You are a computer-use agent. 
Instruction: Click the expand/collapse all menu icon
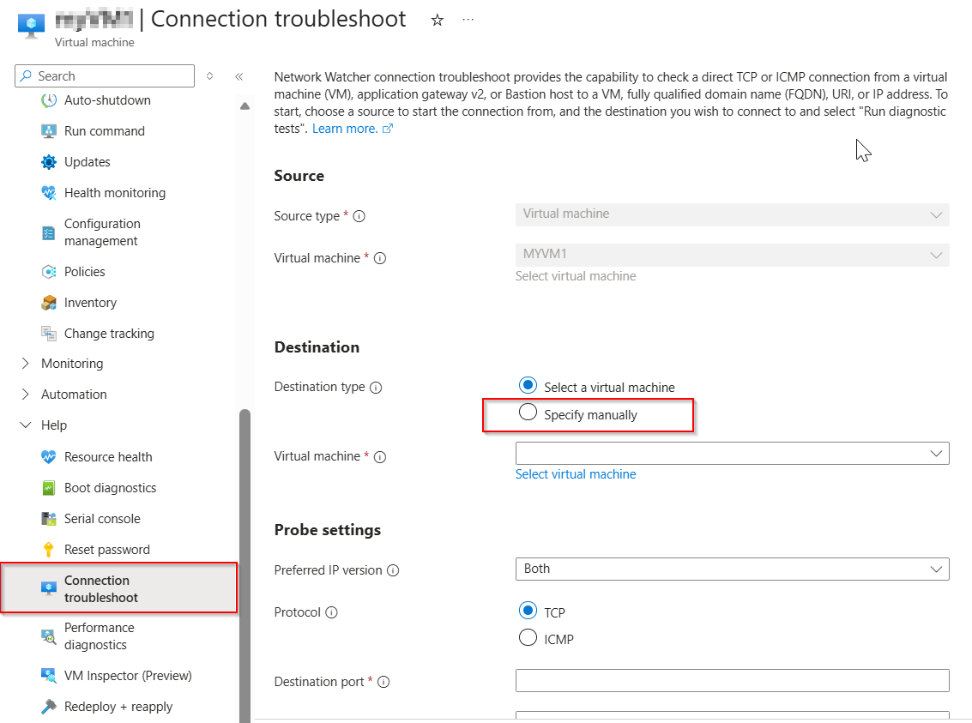point(209,76)
